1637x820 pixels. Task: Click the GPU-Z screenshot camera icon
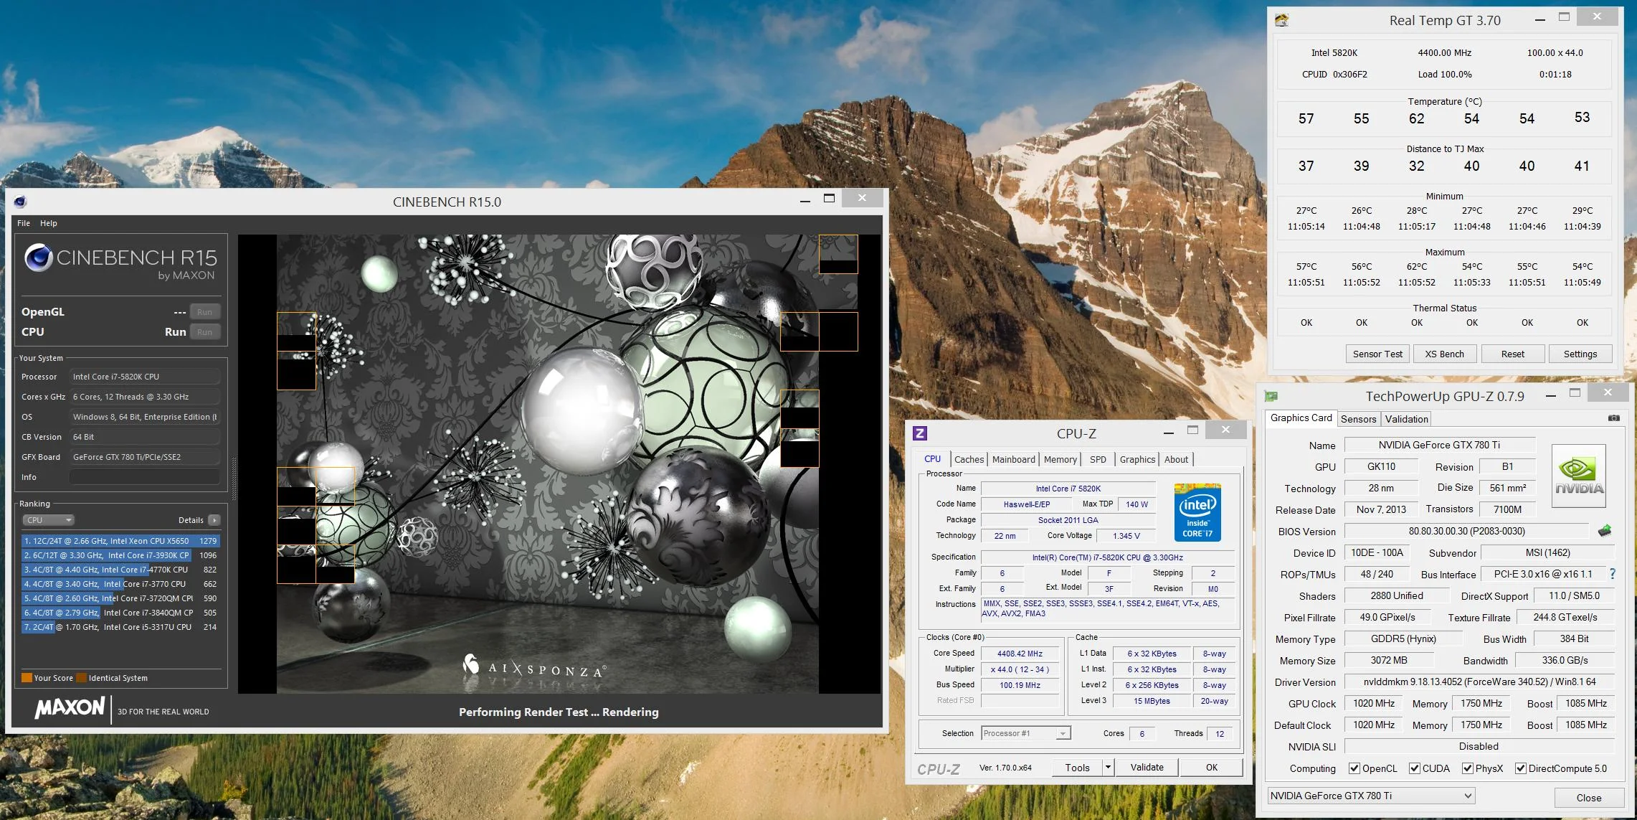click(x=1613, y=418)
